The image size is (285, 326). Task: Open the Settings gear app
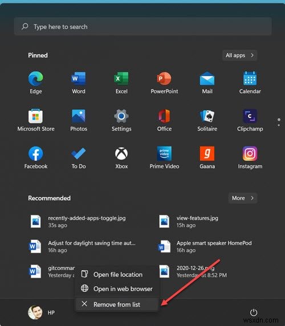[121, 120]
